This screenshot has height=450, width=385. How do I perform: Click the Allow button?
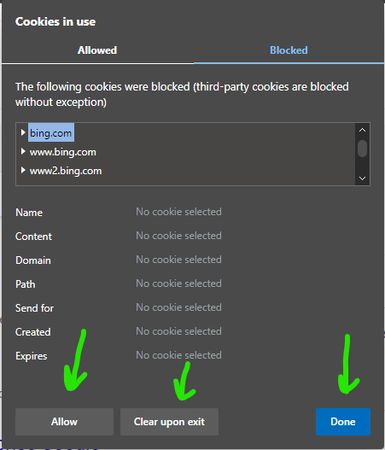[x=64, y=422]
